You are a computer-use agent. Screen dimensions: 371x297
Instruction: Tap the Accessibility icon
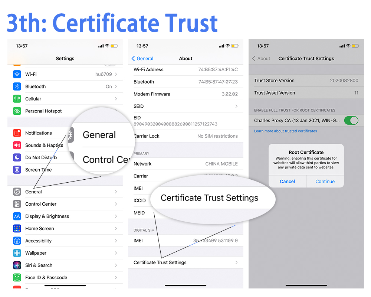point(17,241)
